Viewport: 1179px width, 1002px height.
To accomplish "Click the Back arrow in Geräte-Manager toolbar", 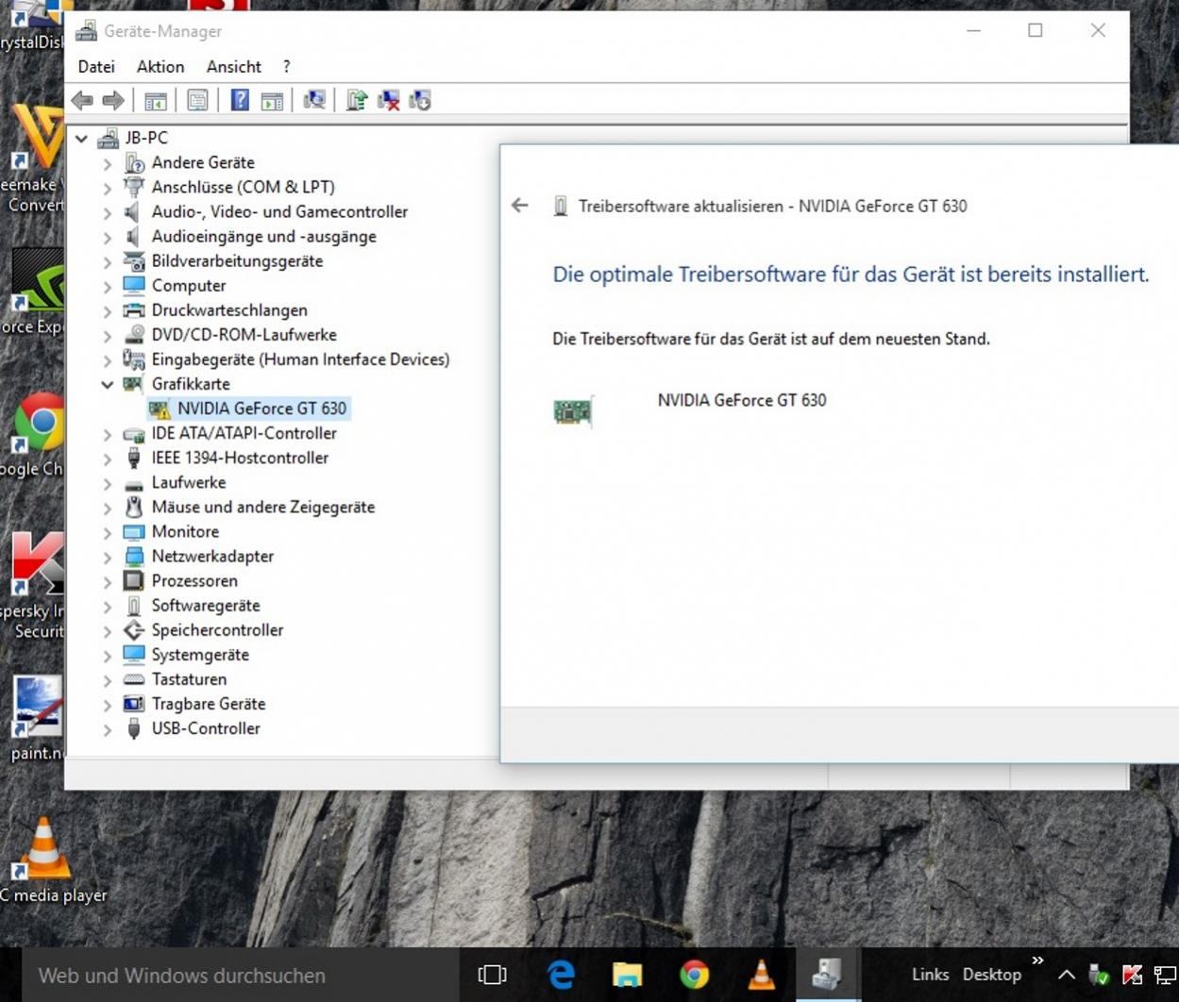I will (82, 100).
